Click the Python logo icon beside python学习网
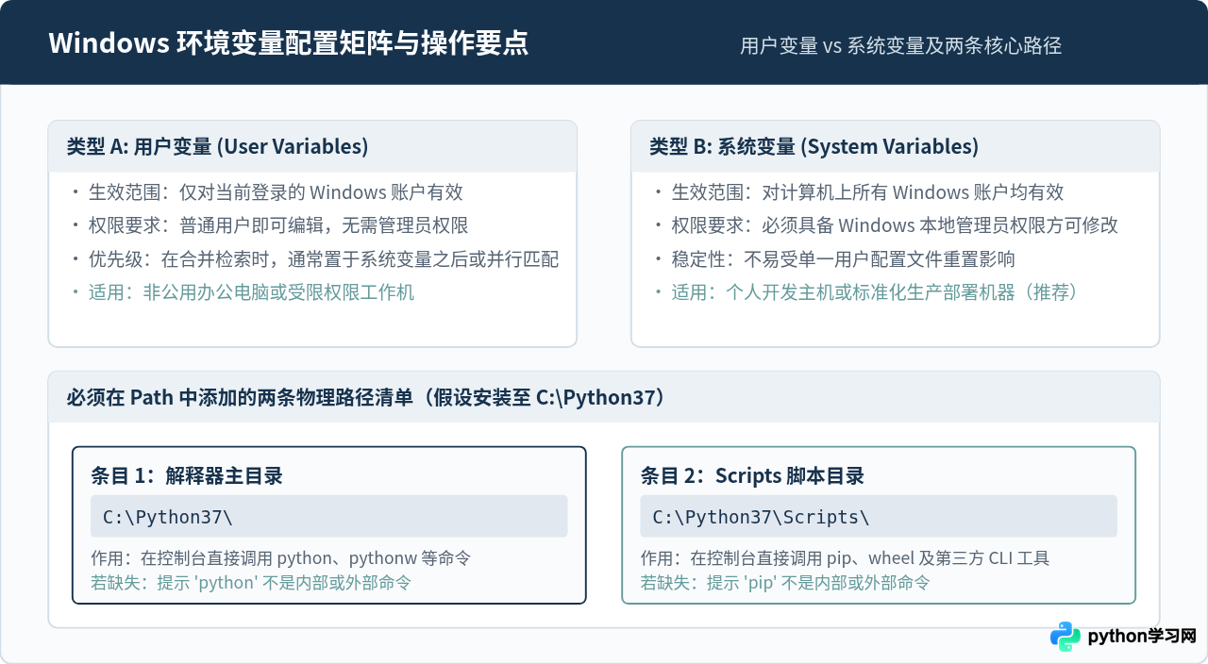Viewport: 1208px width, 664px height. (1065, 637)
